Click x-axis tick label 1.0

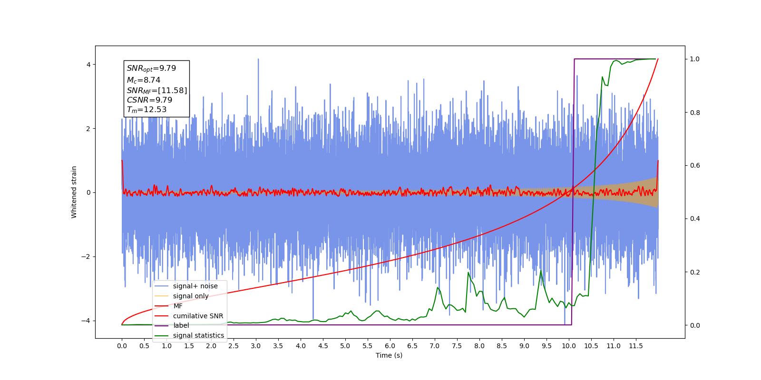pos(166,346)
